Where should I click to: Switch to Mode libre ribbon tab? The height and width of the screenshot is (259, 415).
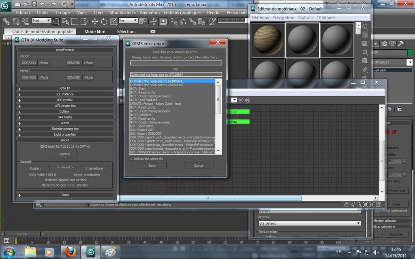95,32
